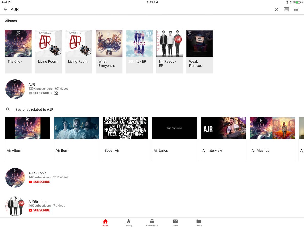Click the AJR channel name text

click(32, 85)
